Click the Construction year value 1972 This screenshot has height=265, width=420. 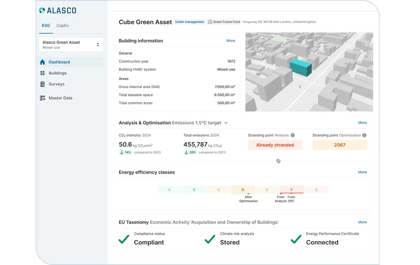231,61
